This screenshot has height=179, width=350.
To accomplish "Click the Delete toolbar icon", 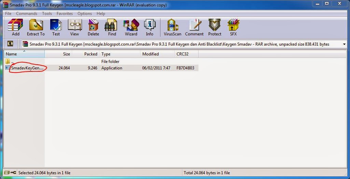I will coord(93,28).
